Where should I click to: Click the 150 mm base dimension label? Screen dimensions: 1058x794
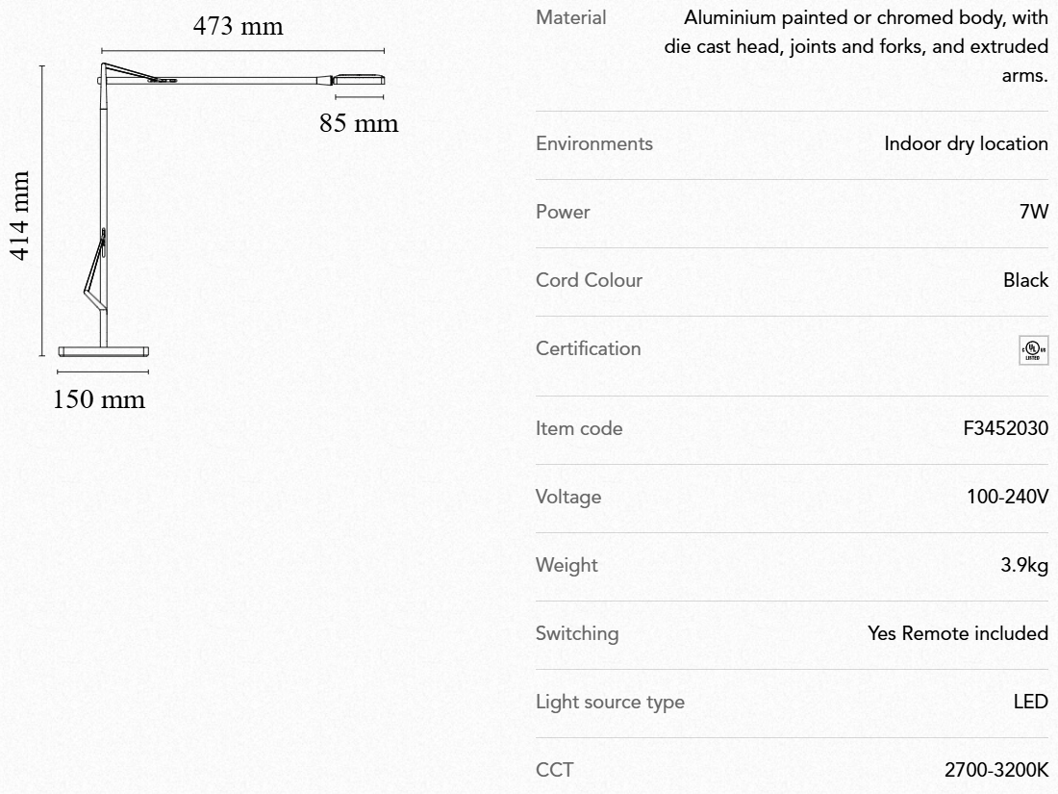pos(99,398)
